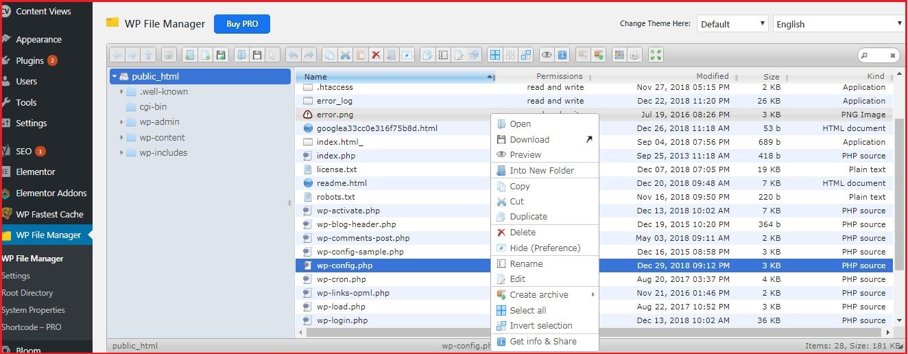The width and height of the screenshot is (908, 354).
Task: Click the Edit file toolbar icon
Action: click(458, 55)
